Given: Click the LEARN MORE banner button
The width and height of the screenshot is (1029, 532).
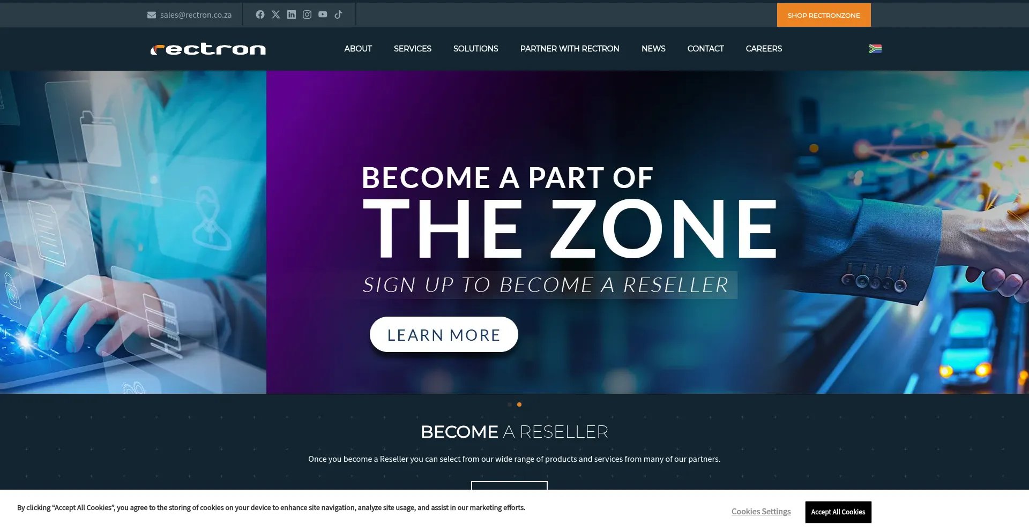Looking at the screenshot, I should (x=444, y=334).
